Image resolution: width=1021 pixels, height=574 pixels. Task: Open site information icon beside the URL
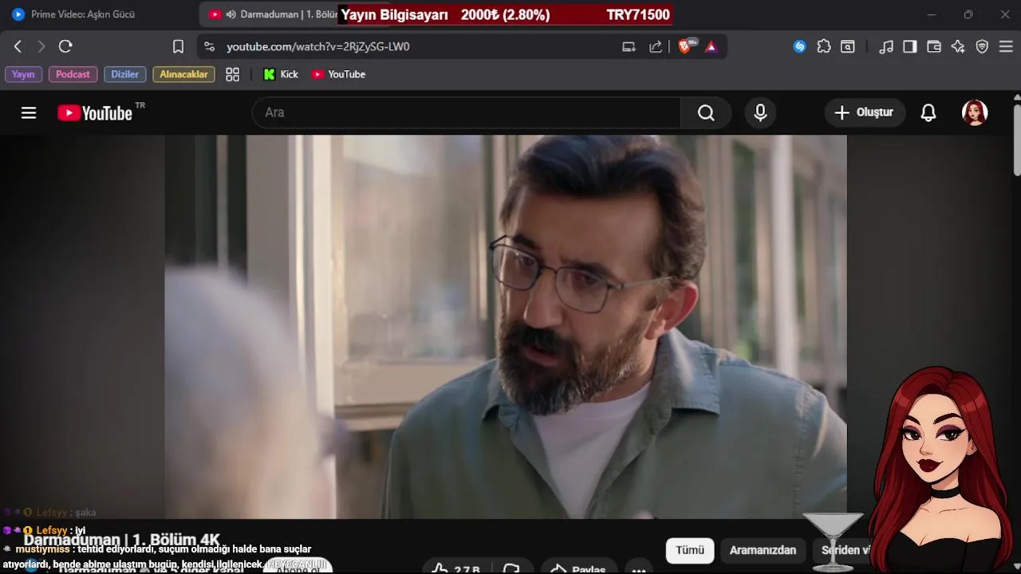[209, 46]
